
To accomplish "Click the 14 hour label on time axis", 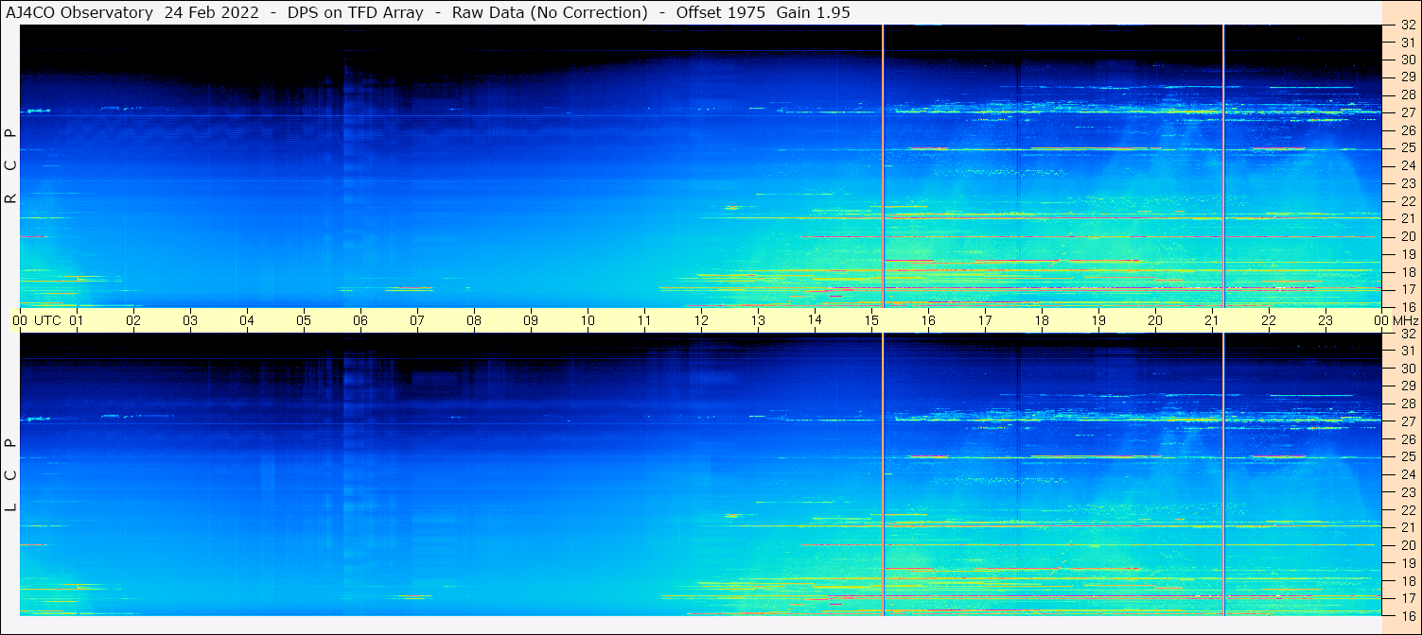I will coord(815,320).
